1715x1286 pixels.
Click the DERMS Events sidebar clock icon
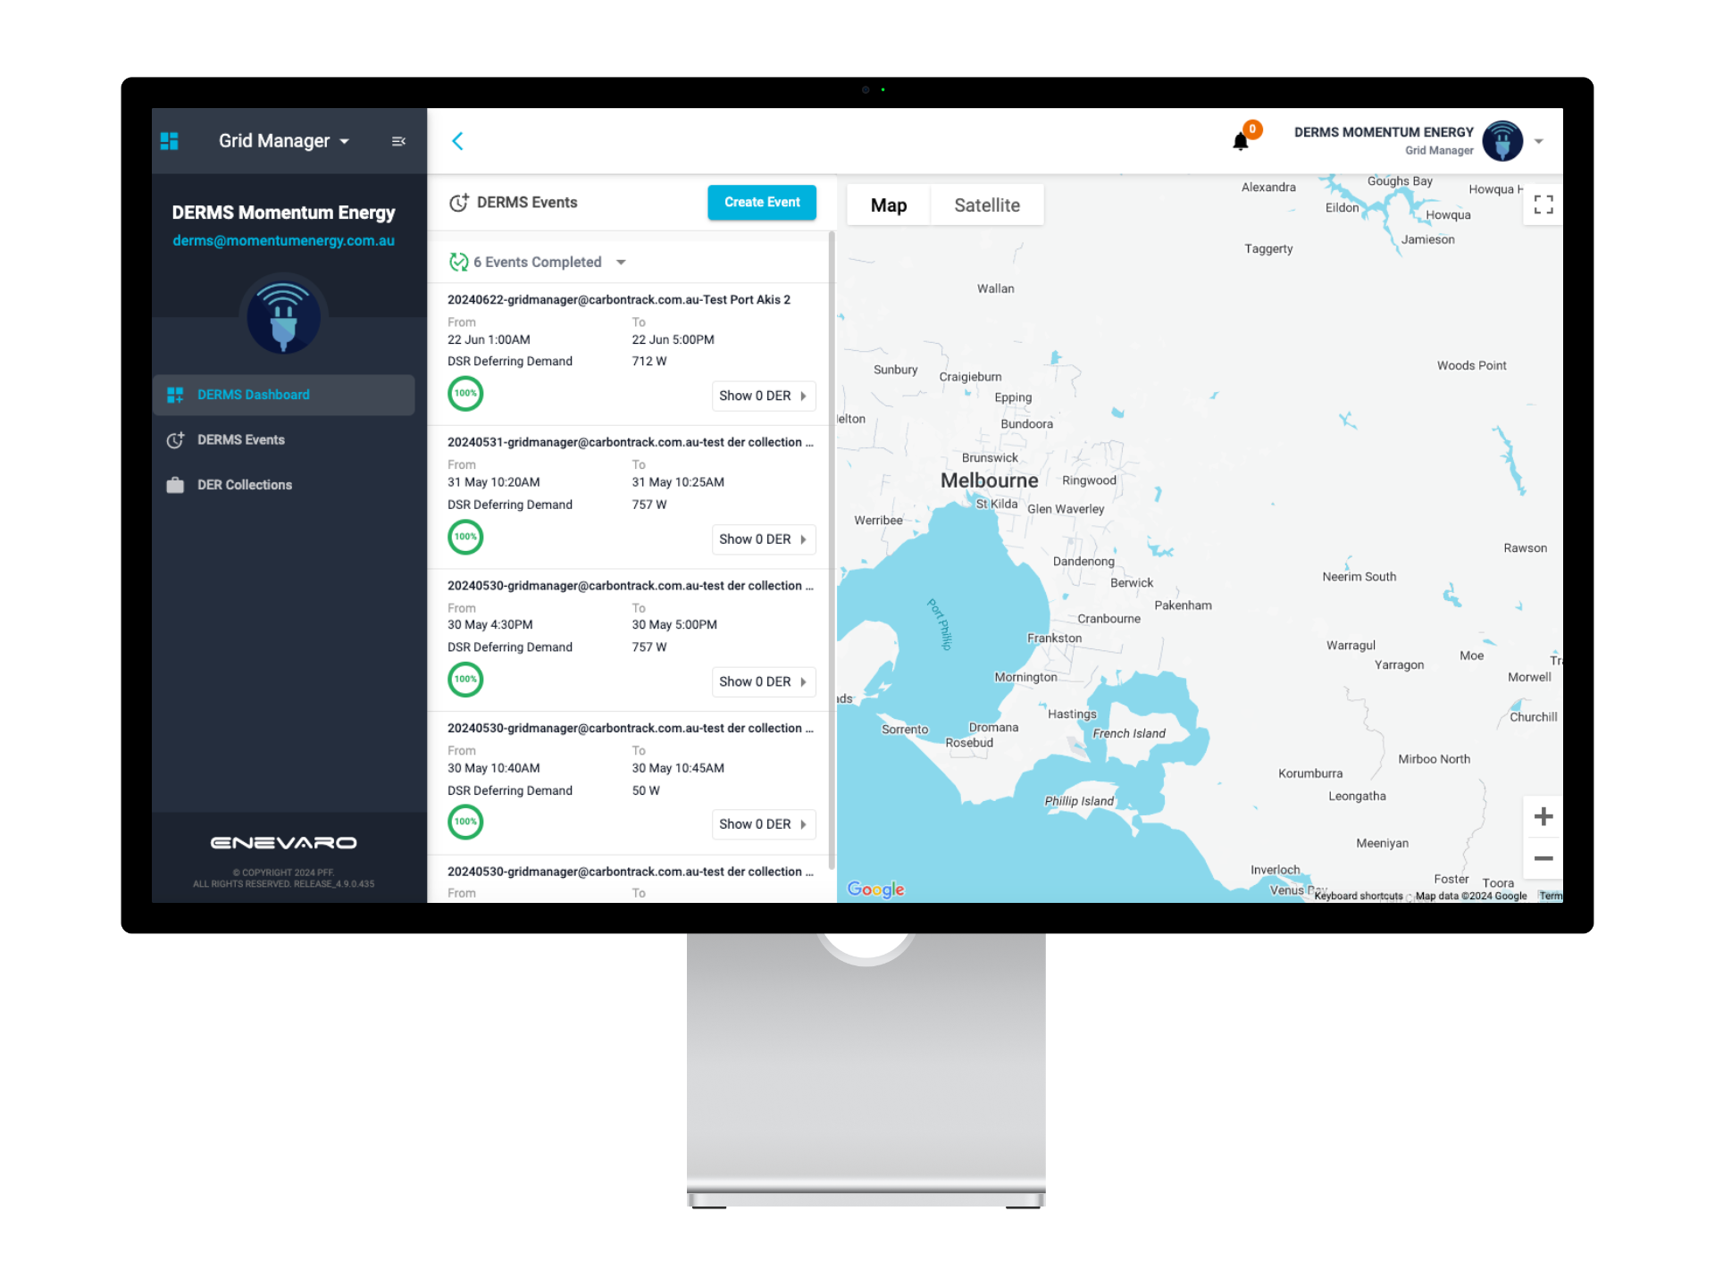pyautogui.click(x=176, y=439)
